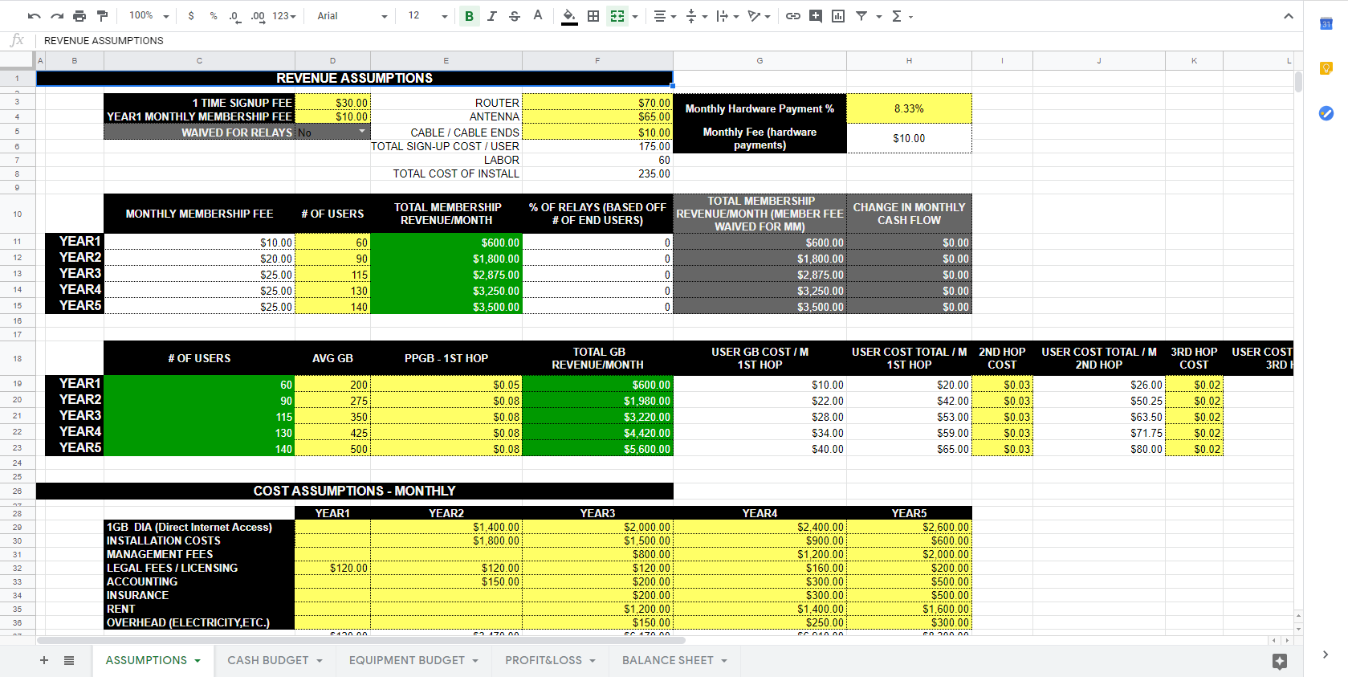Show the all sheets list
The image size is (1348, 677).
tap(69, 660)
